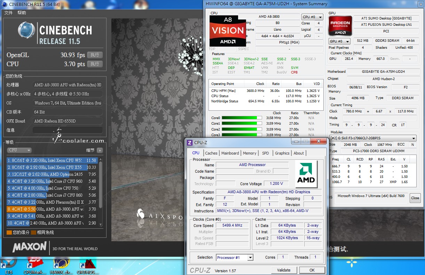Click the Close button in HWiNFO
The image size is (425, 275).
click(415, 198)
